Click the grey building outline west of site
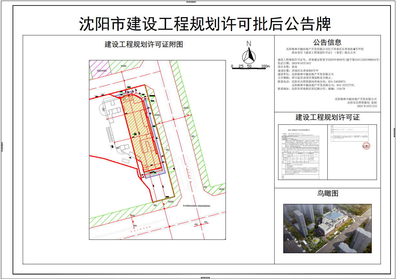The height and width of the screenshot is (279, 396). point(111,110)
